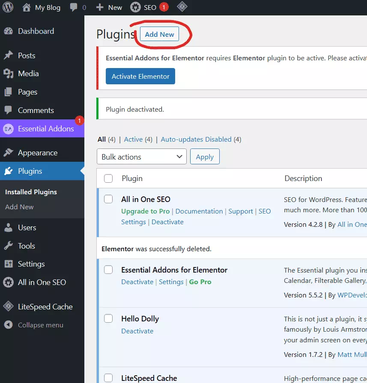Open All in One SEO Support link
The height and width of the screenshot is (383, 367).
pos(241,211)
